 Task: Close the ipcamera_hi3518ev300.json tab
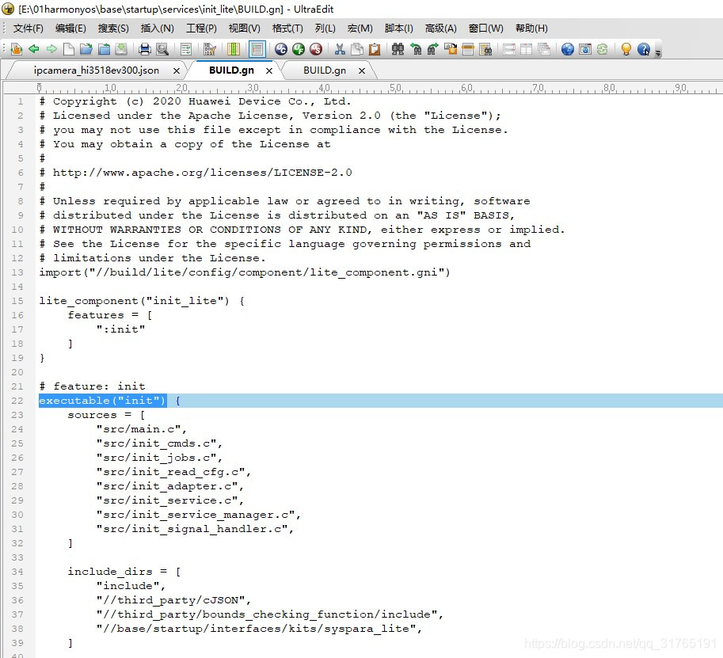(176, 70)
